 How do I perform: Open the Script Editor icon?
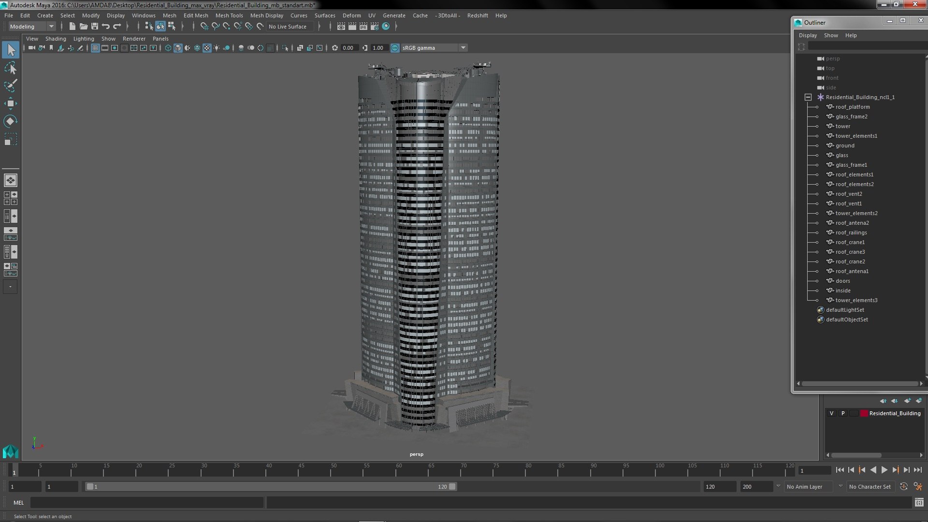tap(919, 503)
